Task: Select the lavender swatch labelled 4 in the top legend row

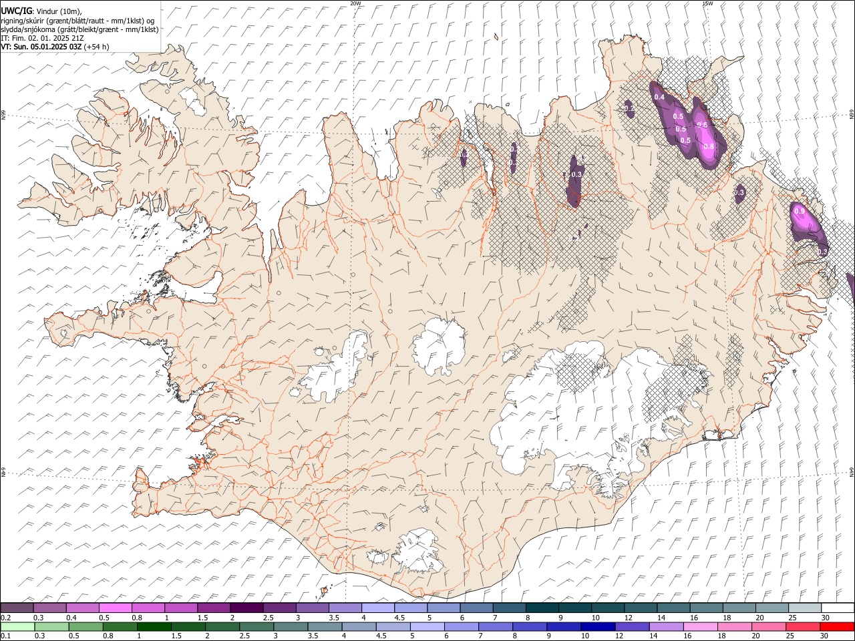Action: point(377,608)
